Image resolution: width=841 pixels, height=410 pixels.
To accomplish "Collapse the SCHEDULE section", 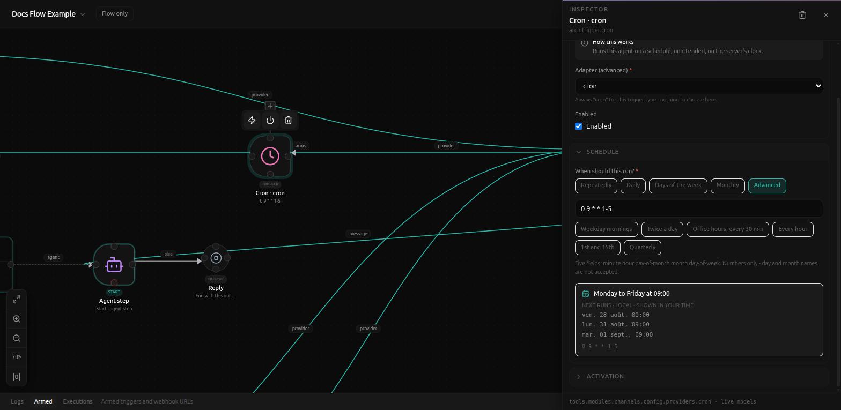I will [699, 152].
